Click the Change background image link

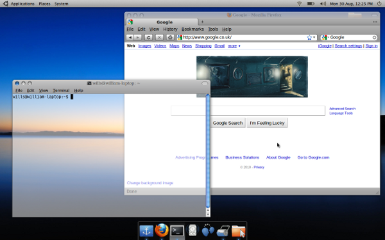click(x=150, y=183)
